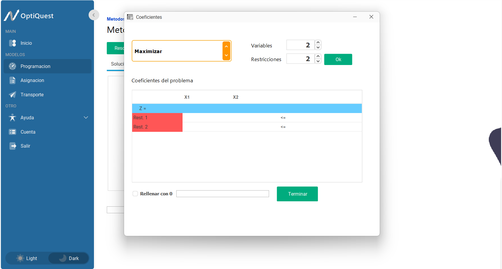Click the Ayuda accessibility icon
502x269 pixels.
pyautogui.click(x=13, y=118)
